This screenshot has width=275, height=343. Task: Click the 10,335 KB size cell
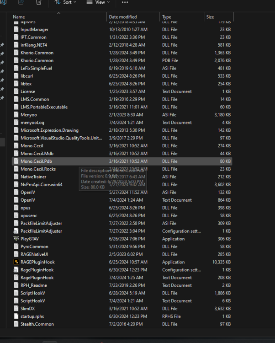pos(222,262)
